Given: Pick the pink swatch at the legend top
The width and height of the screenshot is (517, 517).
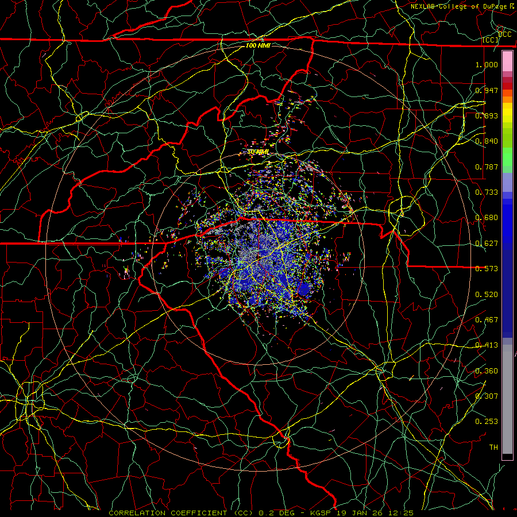Looking at the screenshot, I should point(507,61).
